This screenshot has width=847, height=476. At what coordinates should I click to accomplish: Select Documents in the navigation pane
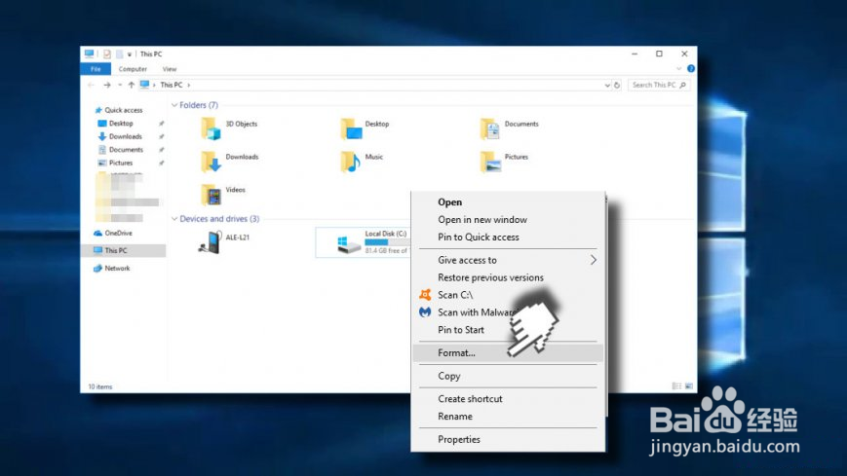pyautogui.click(x=126, y=150)
